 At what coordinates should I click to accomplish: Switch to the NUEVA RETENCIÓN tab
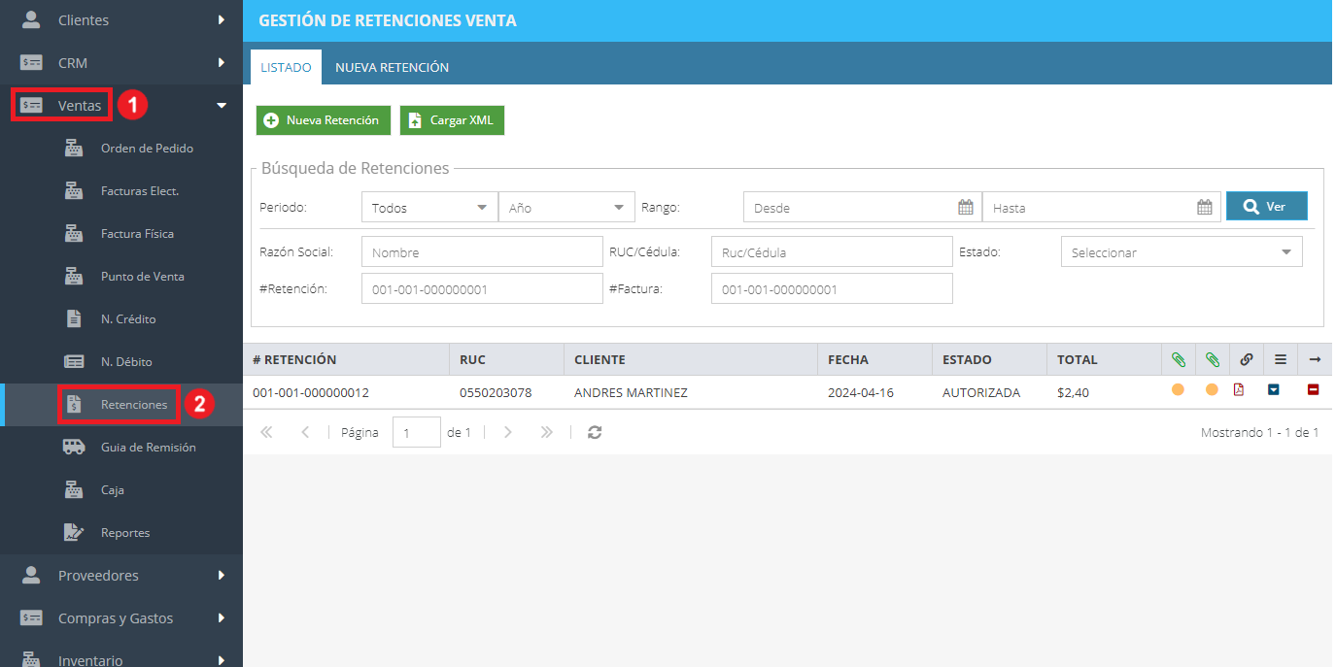[393, 68]
